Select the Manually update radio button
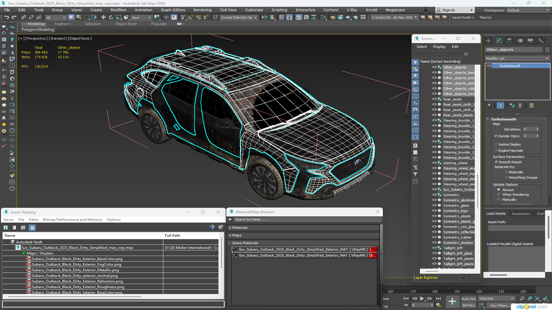 point(499,200)
